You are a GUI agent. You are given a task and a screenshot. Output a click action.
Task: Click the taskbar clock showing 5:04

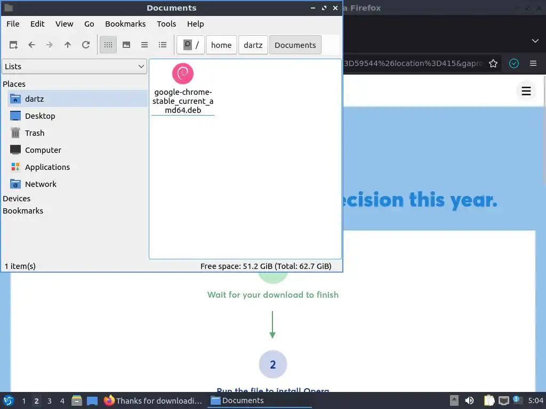click(535, 400)
